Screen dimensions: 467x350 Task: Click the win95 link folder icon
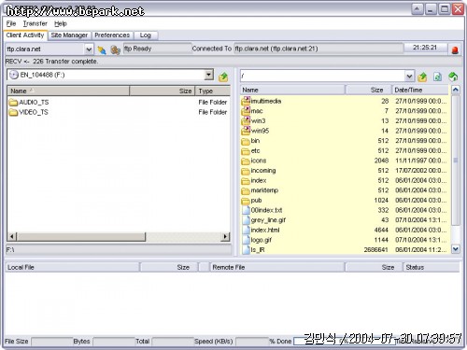[246, 131]
